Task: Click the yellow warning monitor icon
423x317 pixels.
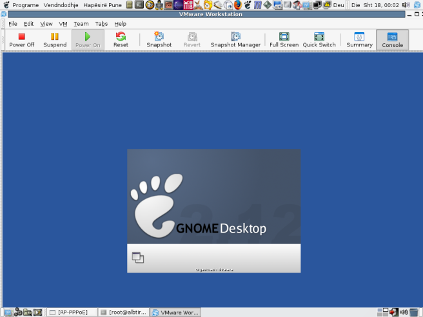Action: point(327,5)
